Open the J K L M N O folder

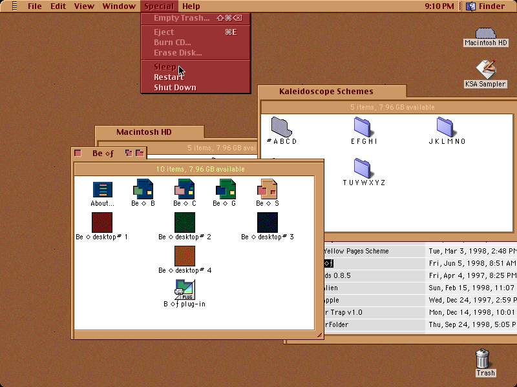tap(447, 127)
